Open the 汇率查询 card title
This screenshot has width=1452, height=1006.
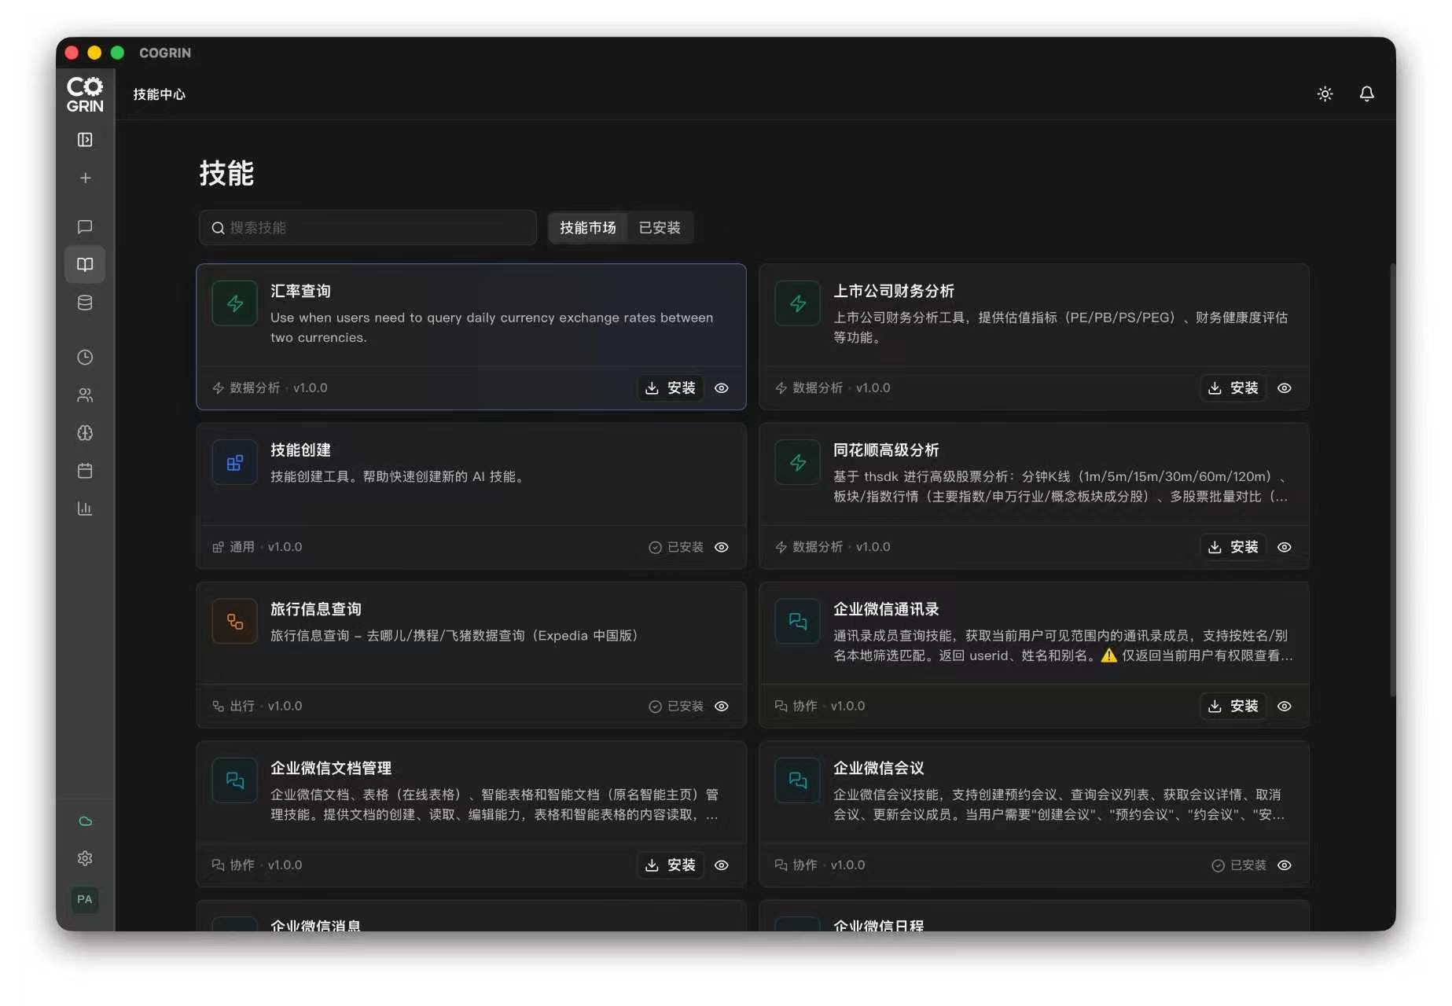click(x=300, y=291)
